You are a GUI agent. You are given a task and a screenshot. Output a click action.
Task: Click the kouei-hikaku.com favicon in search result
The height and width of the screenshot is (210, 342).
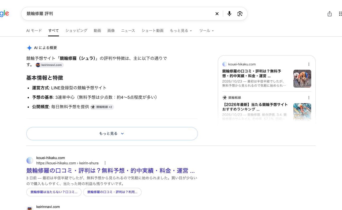(x=30, y=160)
